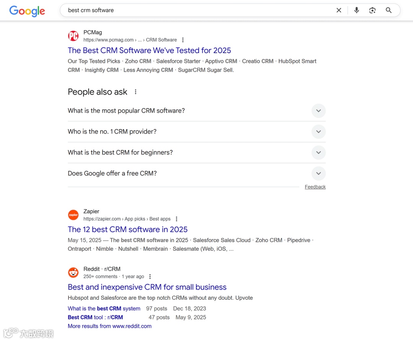Image resolution: width=413 pixels, height=341 pixels.
Task: Click Zapier snippet starting 'May 15, 2025'
Action: [191, 244]
